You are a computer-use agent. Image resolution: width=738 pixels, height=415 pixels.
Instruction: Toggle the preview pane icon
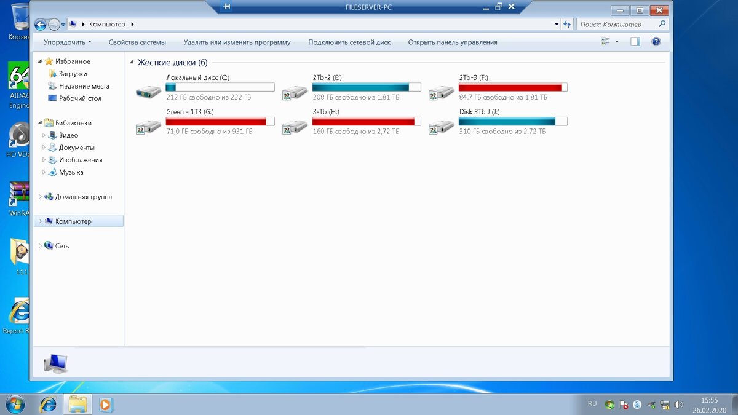click(635, 42)
